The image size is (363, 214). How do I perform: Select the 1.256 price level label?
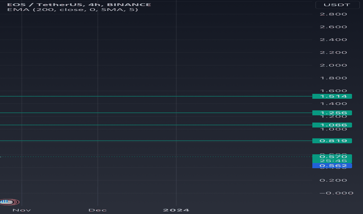[x=332, y=113]
